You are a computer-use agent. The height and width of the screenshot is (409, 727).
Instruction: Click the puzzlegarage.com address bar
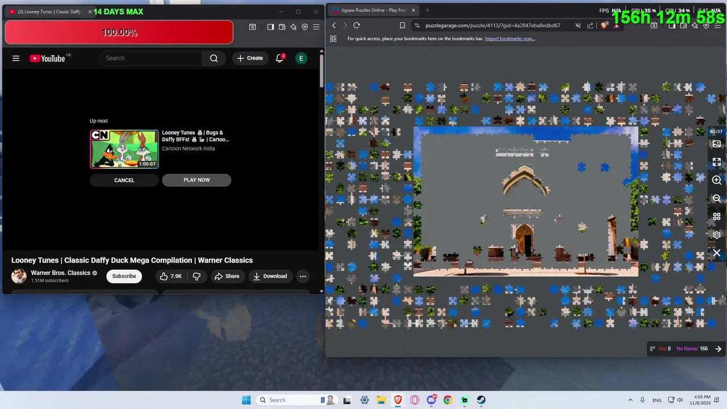click(493, 26)
